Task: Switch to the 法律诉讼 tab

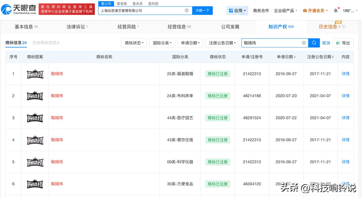Action: coord(76,27)
